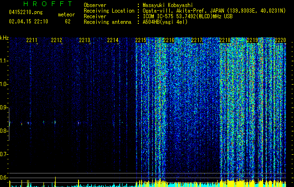
Task: Click the ICOM IC-575 receiver details
Action: [187, 16]
